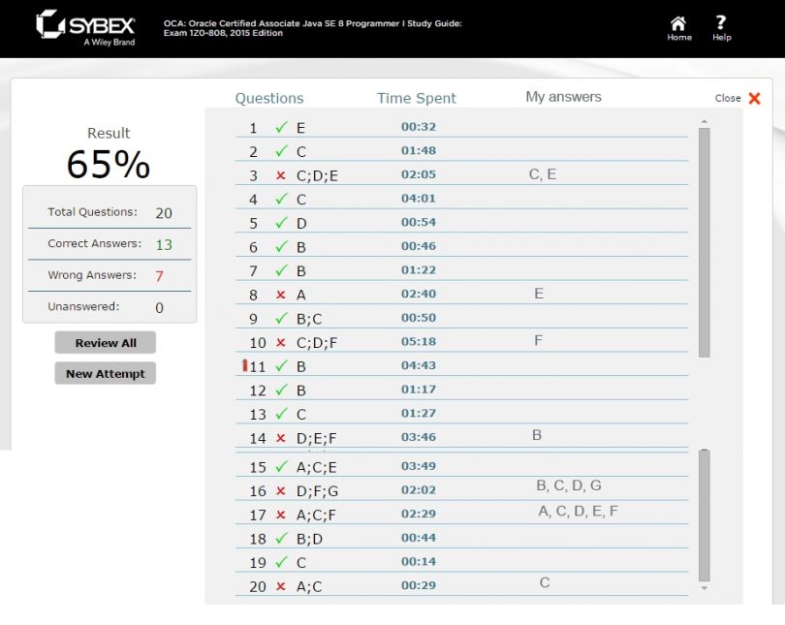The height and width of the screenshot is (625, 785).
Task: Click the Home icon in header
Action: point(678,23)
